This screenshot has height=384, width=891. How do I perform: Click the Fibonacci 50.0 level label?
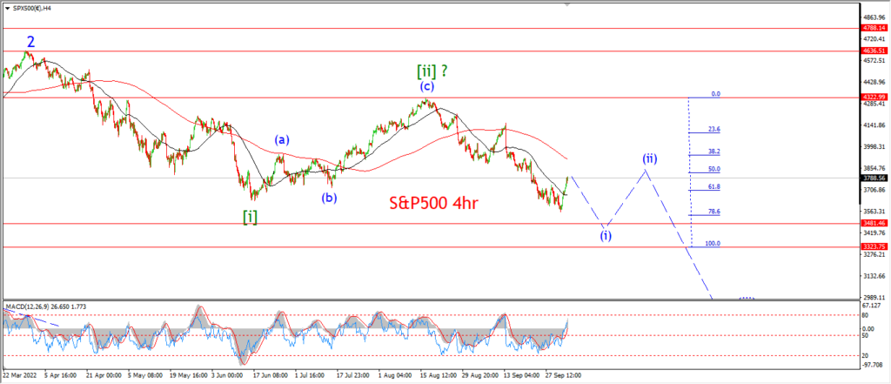pyautogui.click(x=714, y=169)
